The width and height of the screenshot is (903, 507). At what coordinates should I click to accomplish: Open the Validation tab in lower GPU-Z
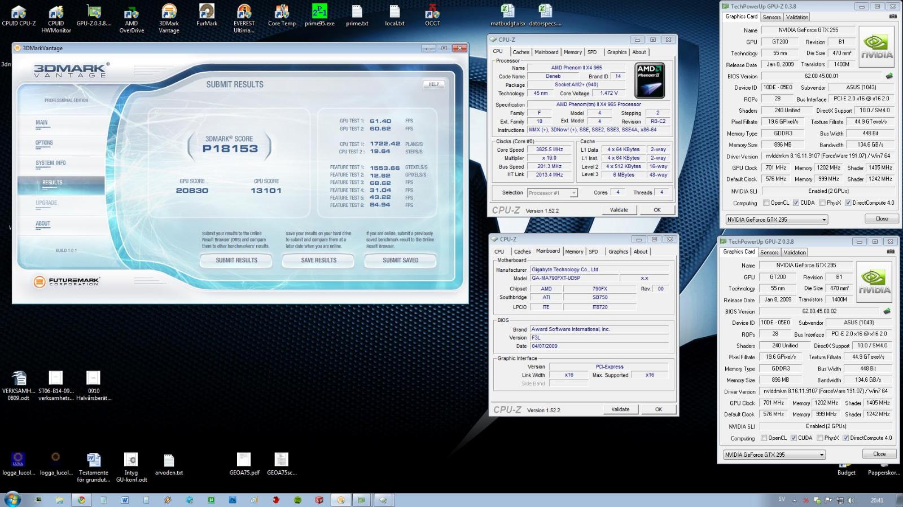point(795,253)
